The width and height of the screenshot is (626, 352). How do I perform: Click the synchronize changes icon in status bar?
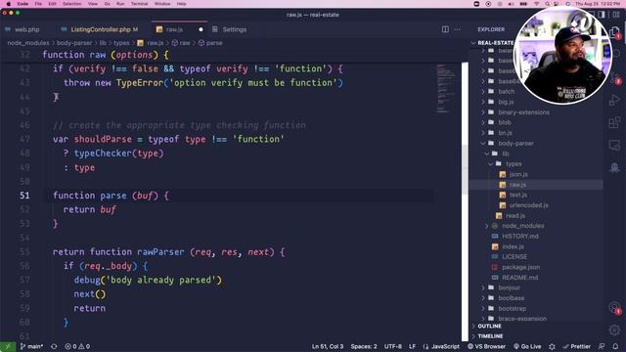pos(54,346)
